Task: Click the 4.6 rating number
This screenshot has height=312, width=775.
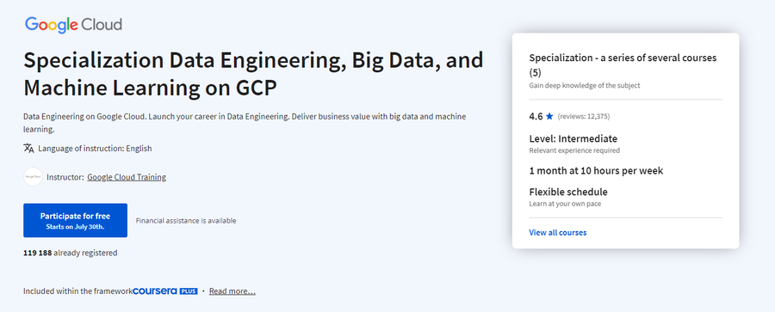Action: [x=536, y=117]
